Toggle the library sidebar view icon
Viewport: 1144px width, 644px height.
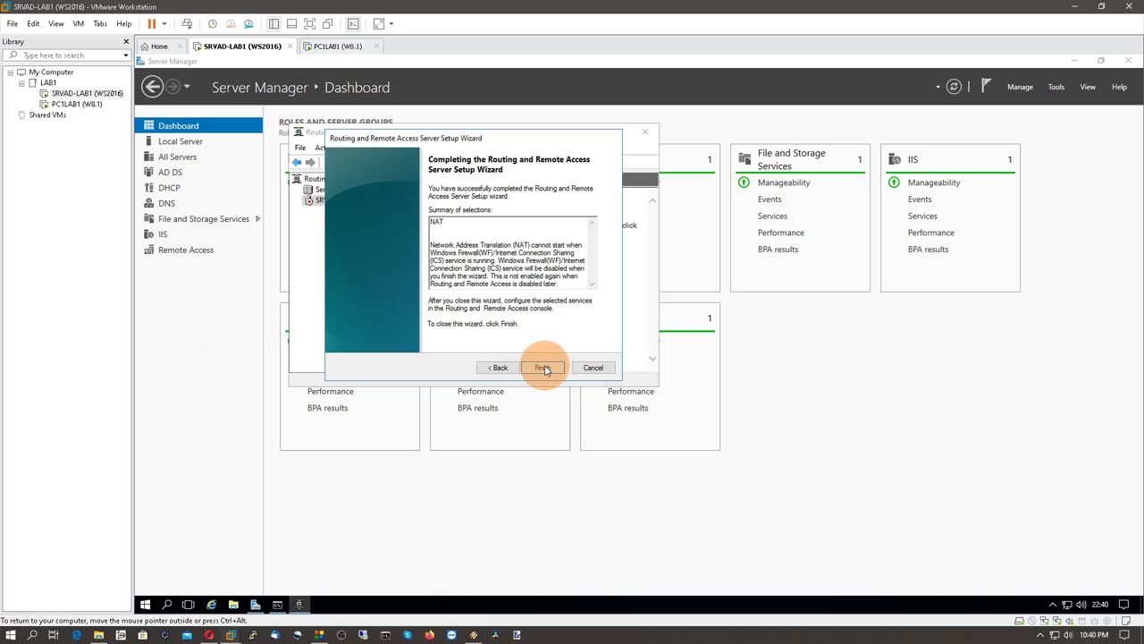(x=273, y=24)
